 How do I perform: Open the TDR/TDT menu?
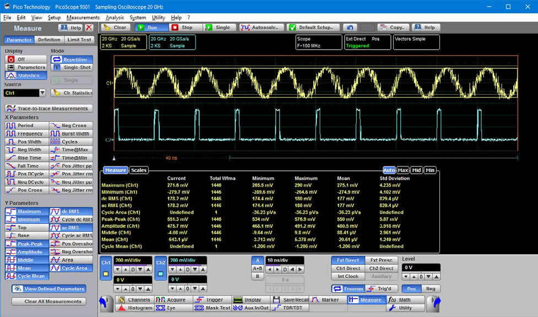coord(290,308)
